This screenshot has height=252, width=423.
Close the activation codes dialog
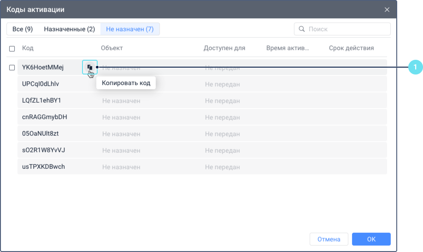point(387,10)
